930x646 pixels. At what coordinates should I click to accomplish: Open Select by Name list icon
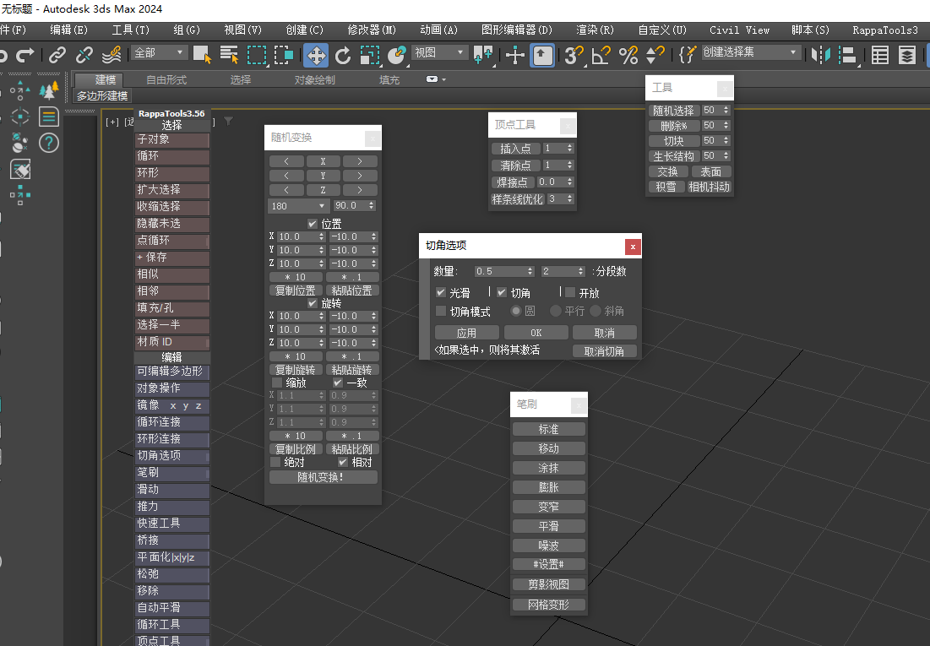pos(229,55)
